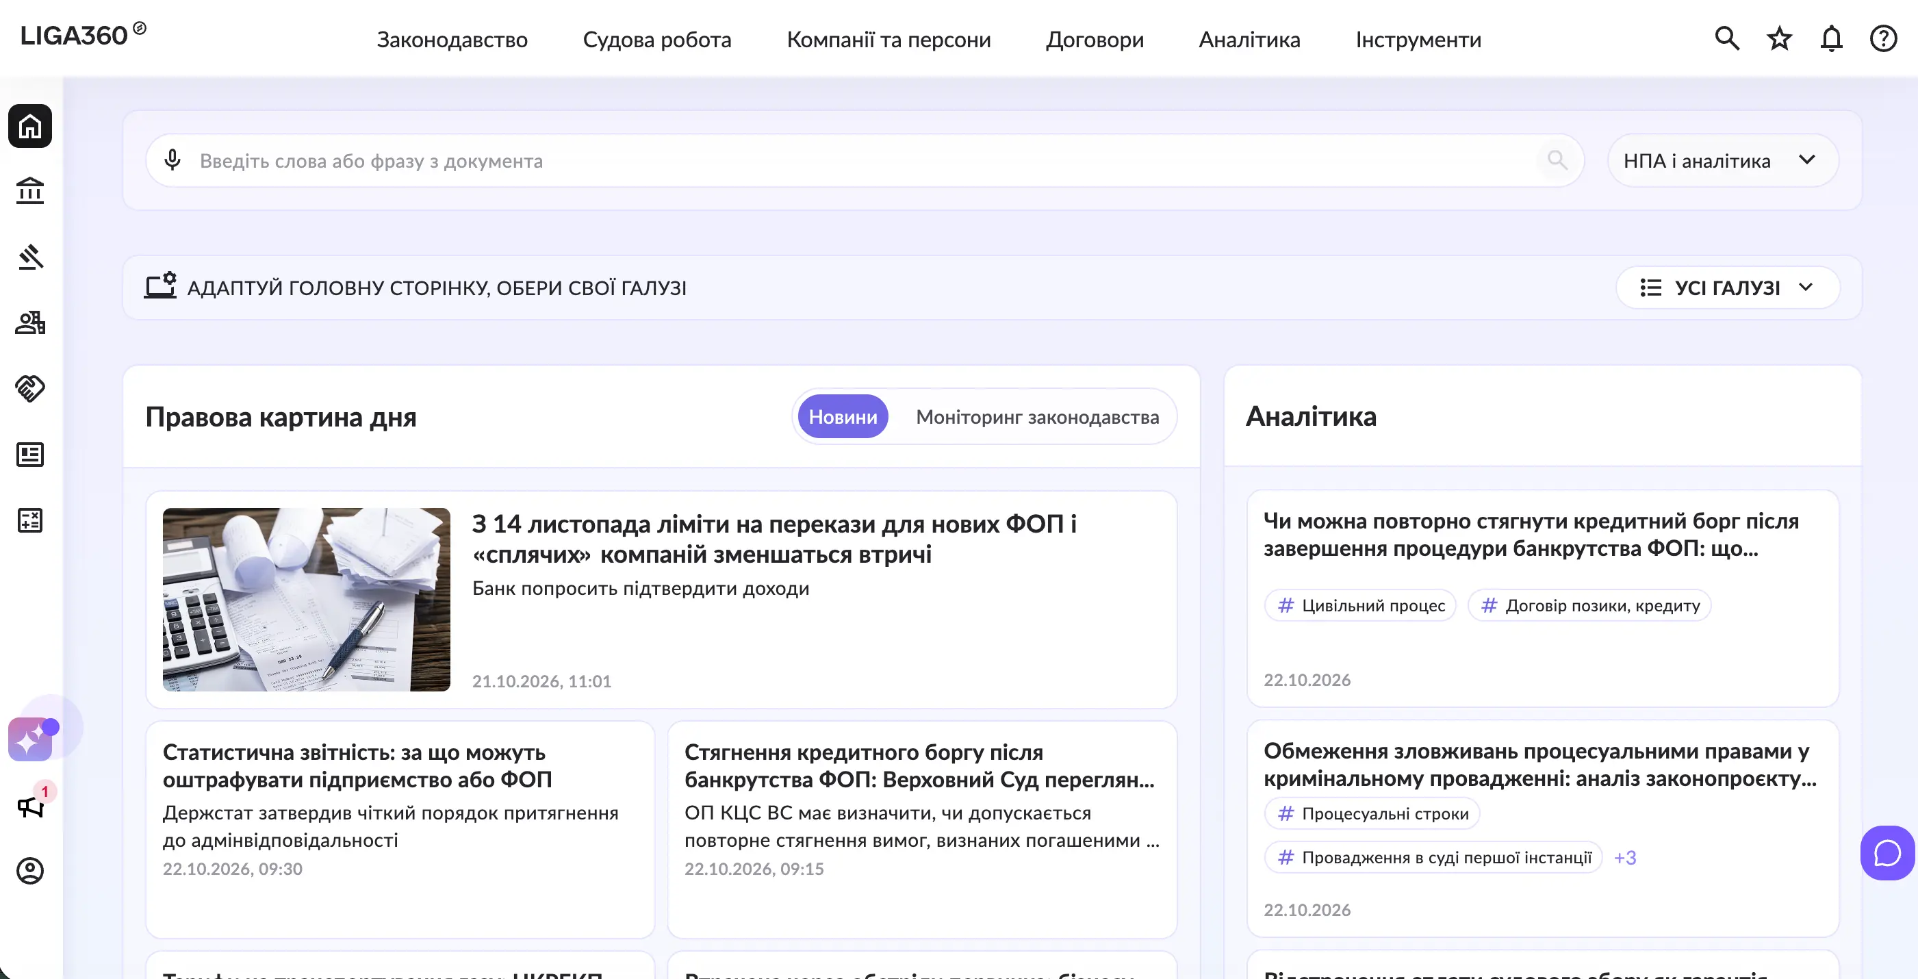This screenshot has height=979, width=1918.
Task: Open notifications bell icon
Action: click(1832, 38)
